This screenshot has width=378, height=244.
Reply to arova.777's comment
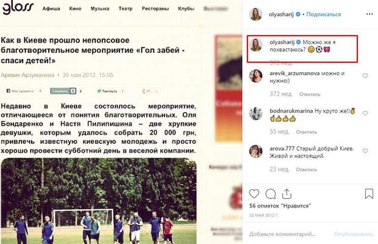(x=307, y=170)
